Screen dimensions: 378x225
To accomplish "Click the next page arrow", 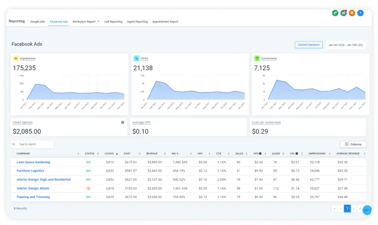I will [354, 208].
